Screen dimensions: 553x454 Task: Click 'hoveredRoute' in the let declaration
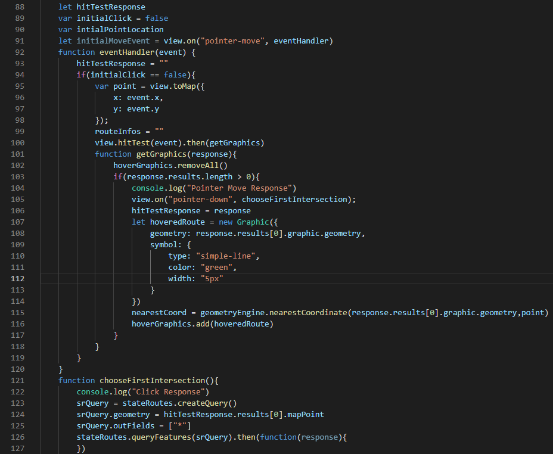pyautogui.click(x=178, y=222)
